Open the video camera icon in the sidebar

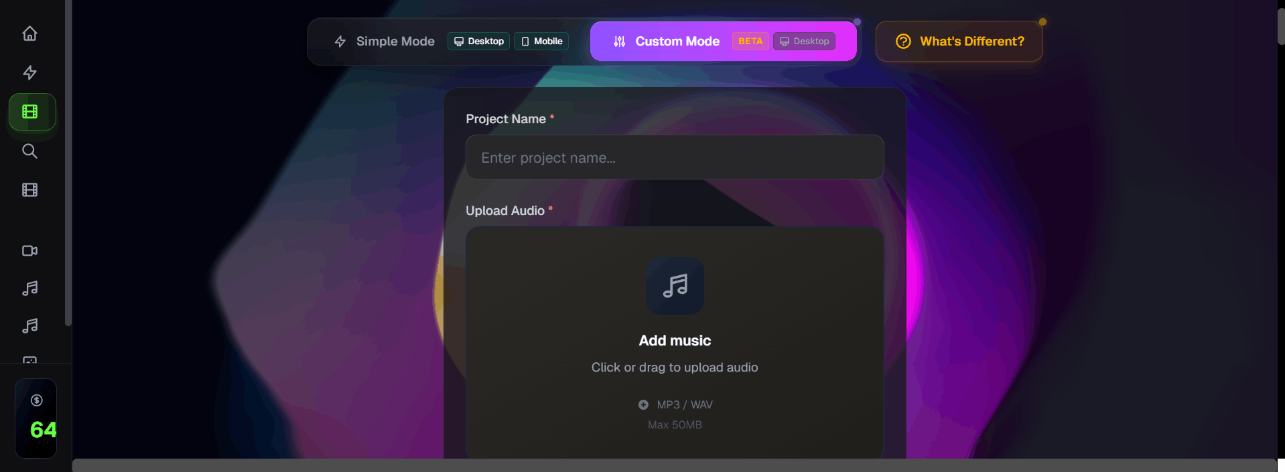29,250
